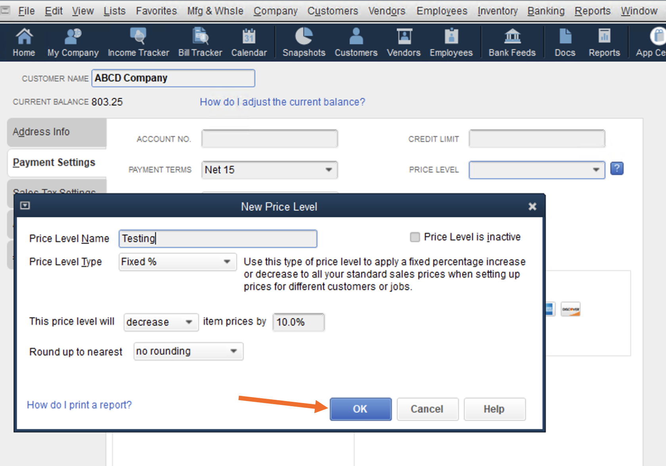Screen dimensions: 666x466
Task: Open the Banking menu
Action: point(545,11)
